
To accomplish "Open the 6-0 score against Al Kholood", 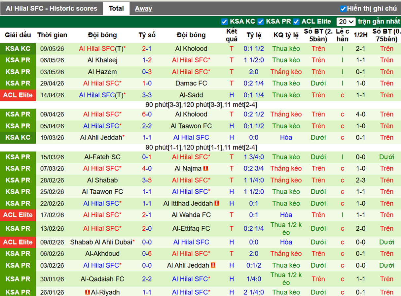I will tap(147, 115).
